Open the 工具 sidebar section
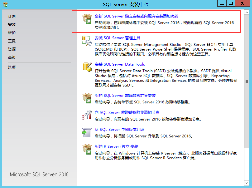This screenshot has height=188, width=252. pyautogui.click(x=12, y=41)
